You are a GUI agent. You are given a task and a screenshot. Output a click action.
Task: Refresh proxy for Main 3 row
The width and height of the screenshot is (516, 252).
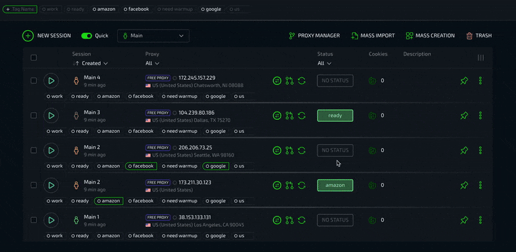point(302,115)
